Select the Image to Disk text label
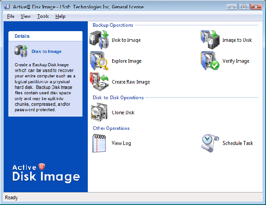The image size is (266, 205). 237,40
